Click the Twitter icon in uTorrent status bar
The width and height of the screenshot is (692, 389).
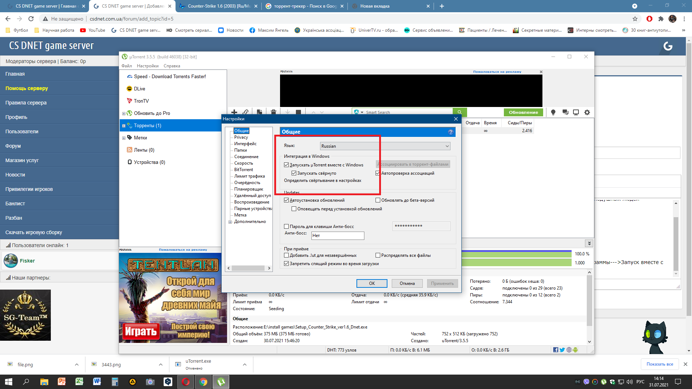(562, 350)
